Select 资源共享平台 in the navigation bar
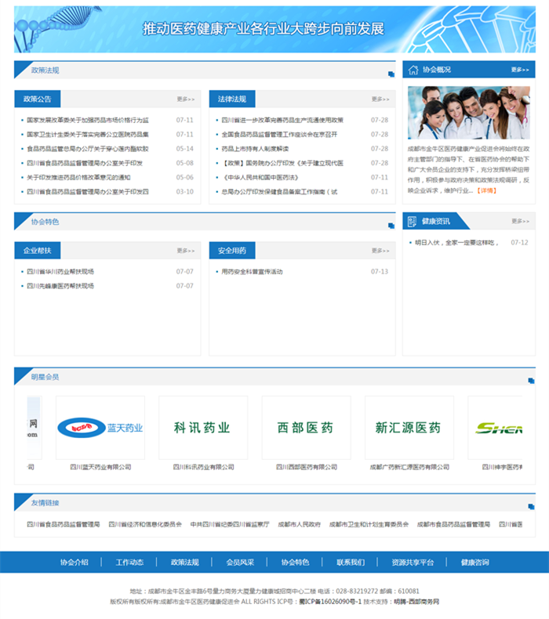The width and height of the screenshot is (549, 619). pos(413,562)
